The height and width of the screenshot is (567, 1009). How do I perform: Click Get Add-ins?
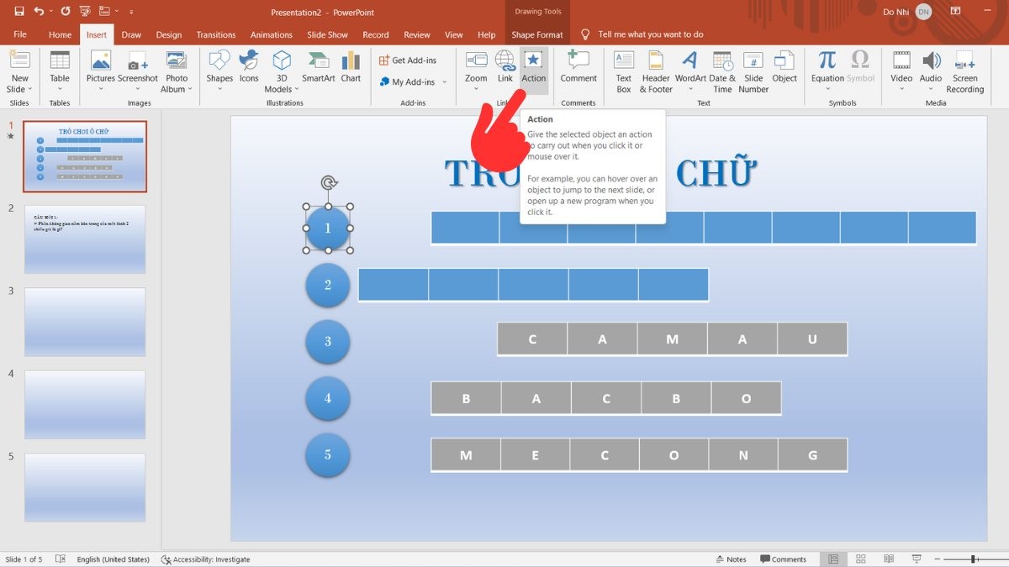click(408, 60)
